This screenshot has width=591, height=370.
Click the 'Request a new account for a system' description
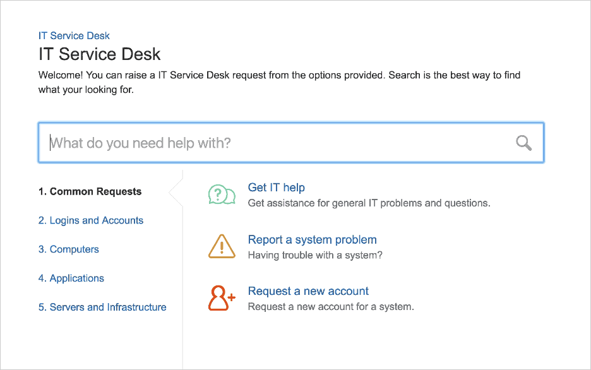331,307
